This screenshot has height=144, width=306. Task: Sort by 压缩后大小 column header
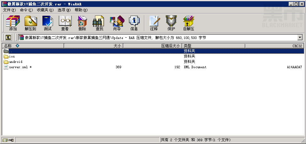[x=153, y=46]
